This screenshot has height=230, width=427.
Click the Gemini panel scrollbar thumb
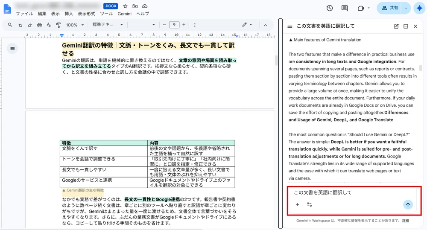(x=421, y=67)
